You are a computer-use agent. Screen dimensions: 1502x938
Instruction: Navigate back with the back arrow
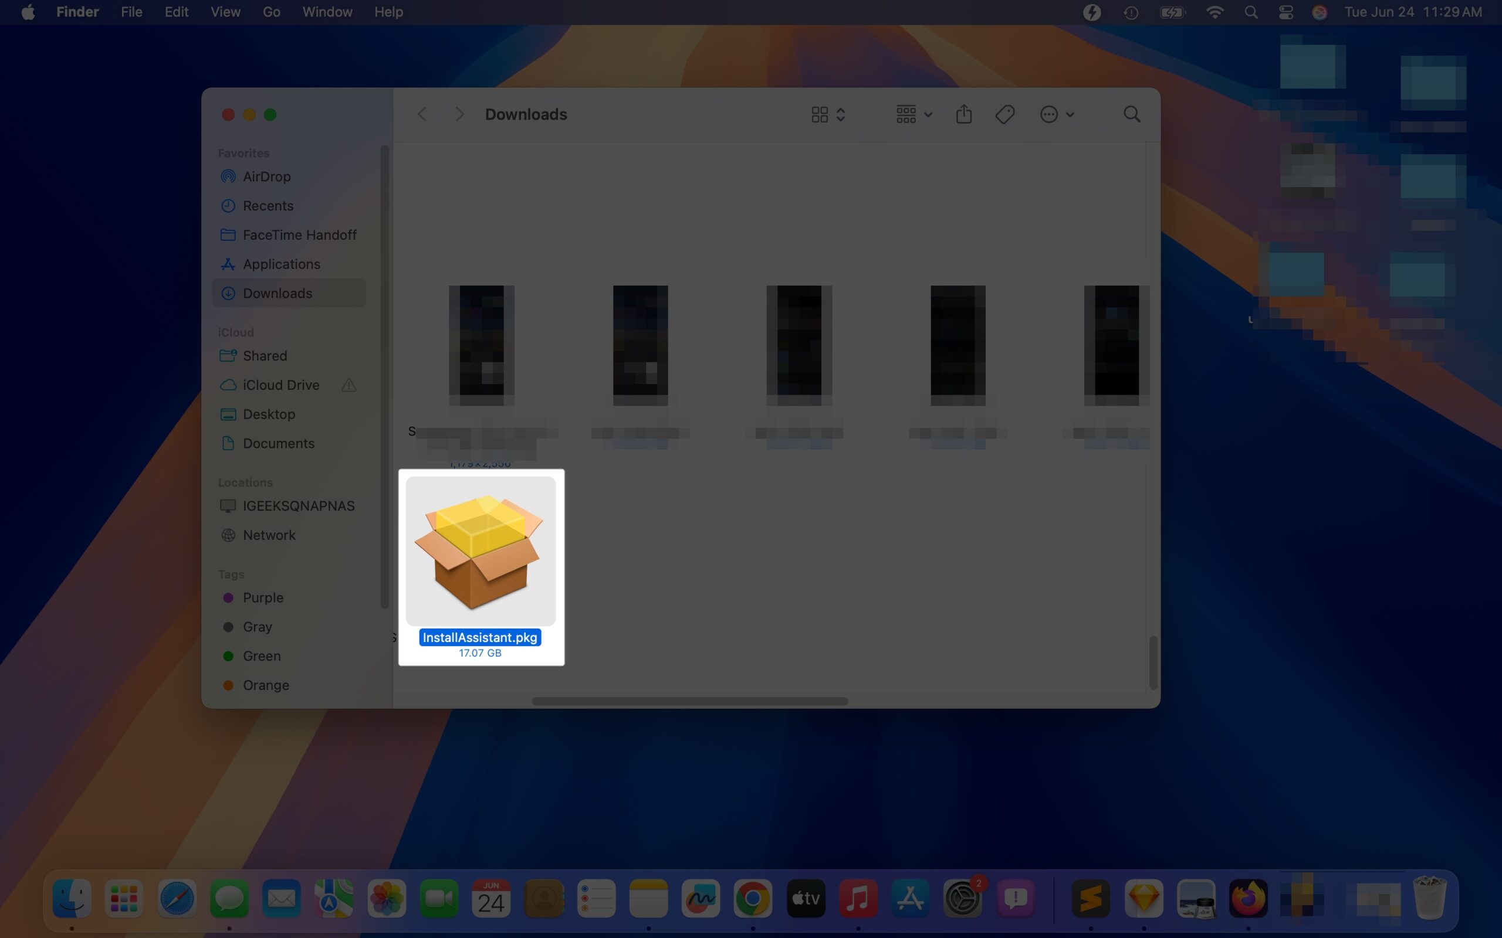pyautogui.click(x=422, y=114)
